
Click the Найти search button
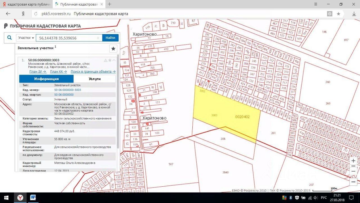click(x=111, y=38)
